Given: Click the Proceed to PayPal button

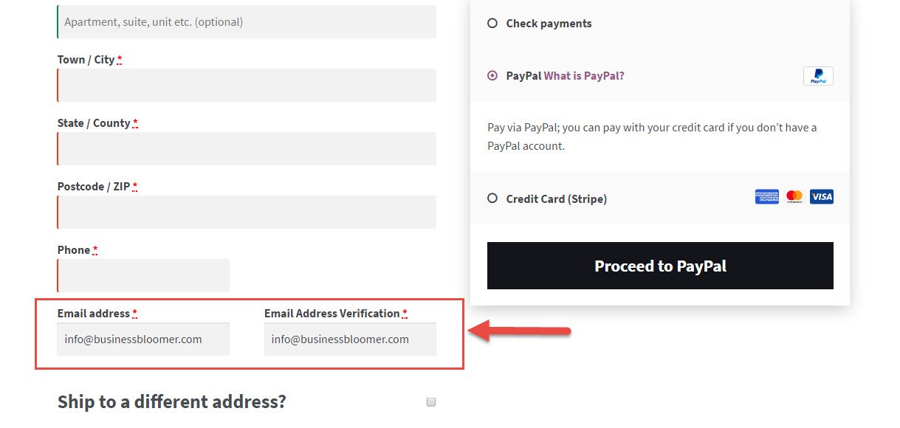Looking at the screenshot, I should [x=660, y=266].
